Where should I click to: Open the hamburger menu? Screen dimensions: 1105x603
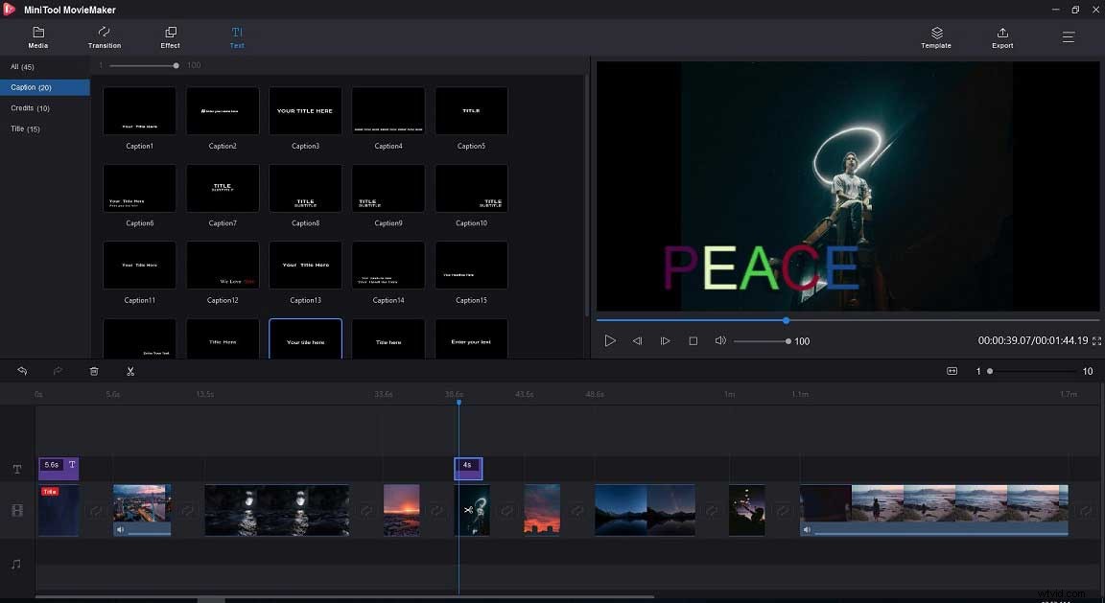coord(1069,37)
